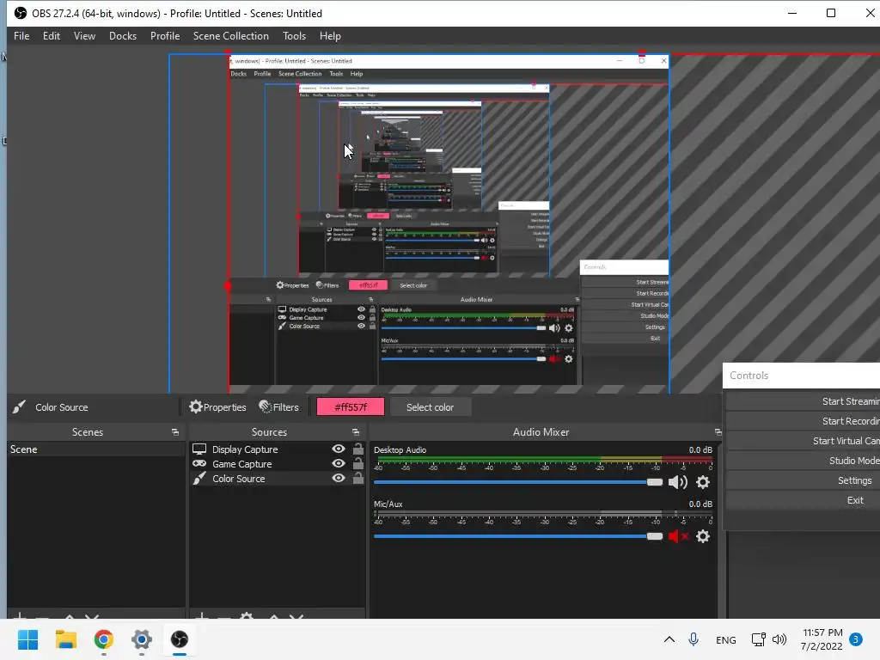
Task: Click Start Virtual Camera button
Action: (804, 441)
